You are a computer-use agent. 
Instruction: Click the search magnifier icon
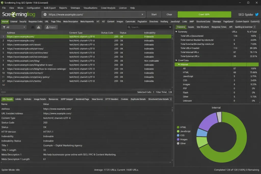click(129, 27)
